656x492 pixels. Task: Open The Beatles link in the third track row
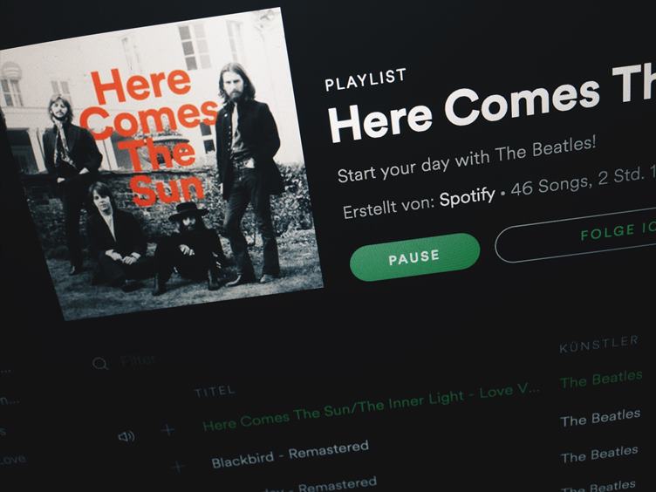599,454
